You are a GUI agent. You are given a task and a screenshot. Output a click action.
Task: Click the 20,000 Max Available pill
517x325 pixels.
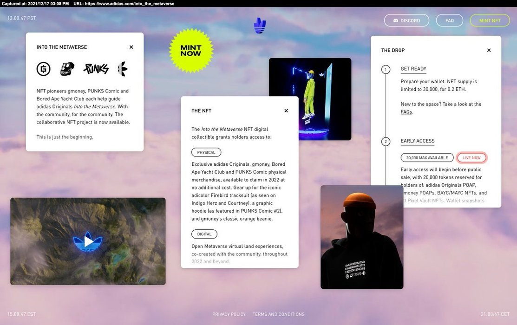click(x=427, y=158)
